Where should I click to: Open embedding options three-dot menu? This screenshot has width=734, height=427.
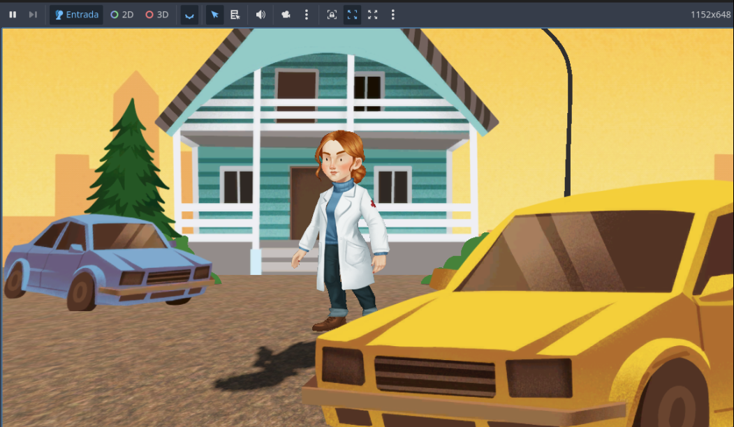392,15
